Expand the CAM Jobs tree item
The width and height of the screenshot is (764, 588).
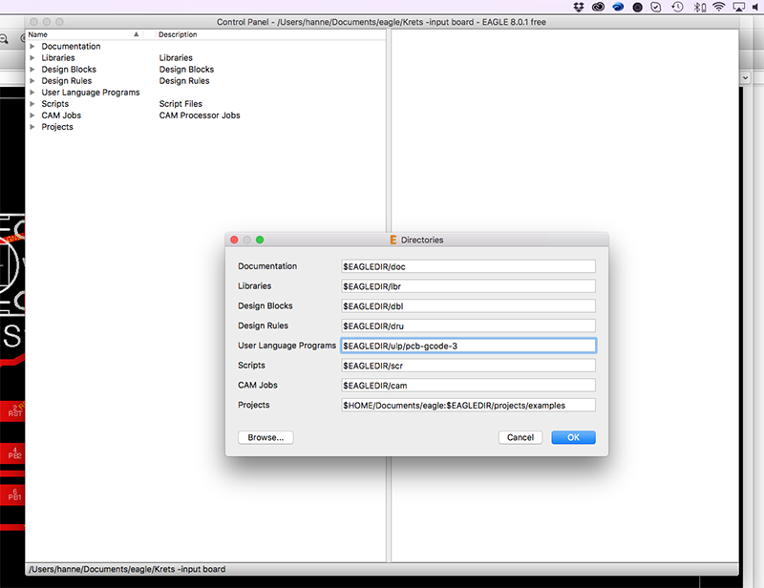32,115
